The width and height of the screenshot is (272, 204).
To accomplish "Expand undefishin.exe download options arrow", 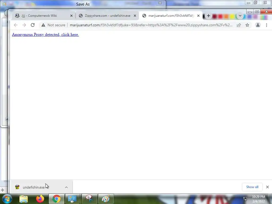I will pos(66,187).
